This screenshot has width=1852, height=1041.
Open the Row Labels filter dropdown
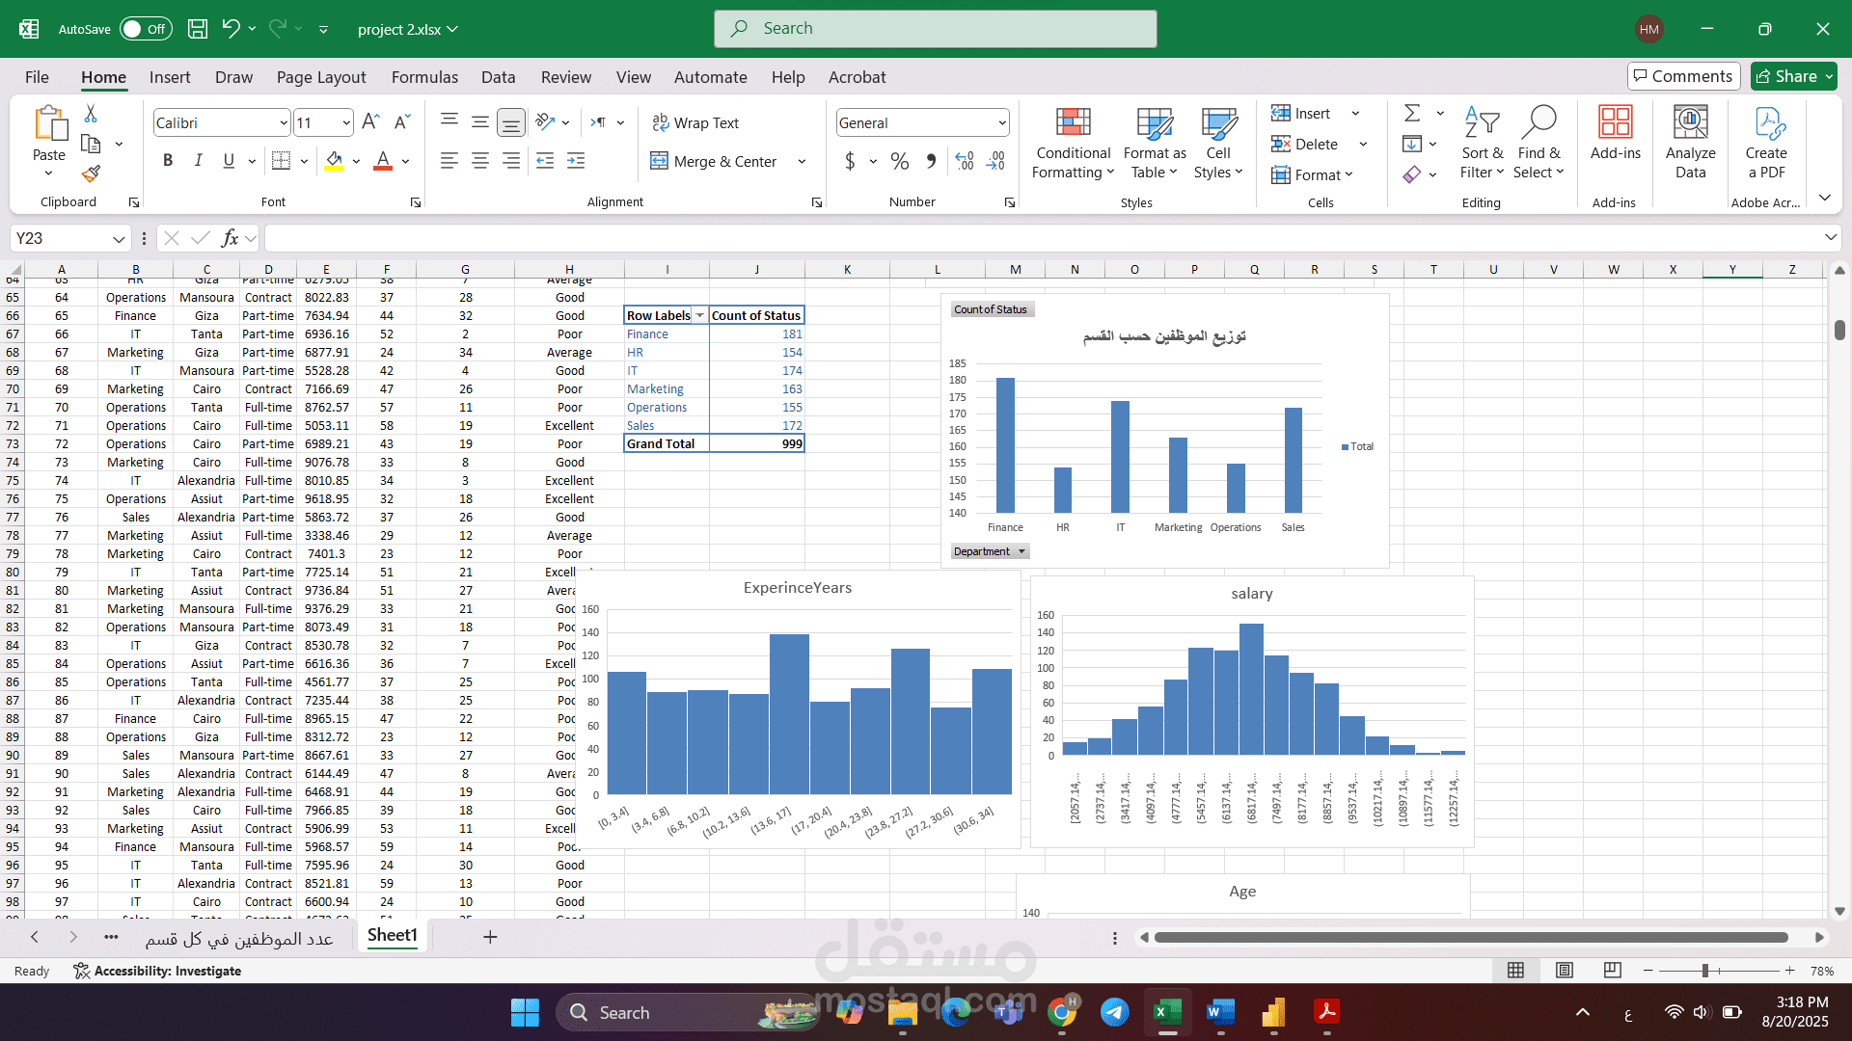700,315
